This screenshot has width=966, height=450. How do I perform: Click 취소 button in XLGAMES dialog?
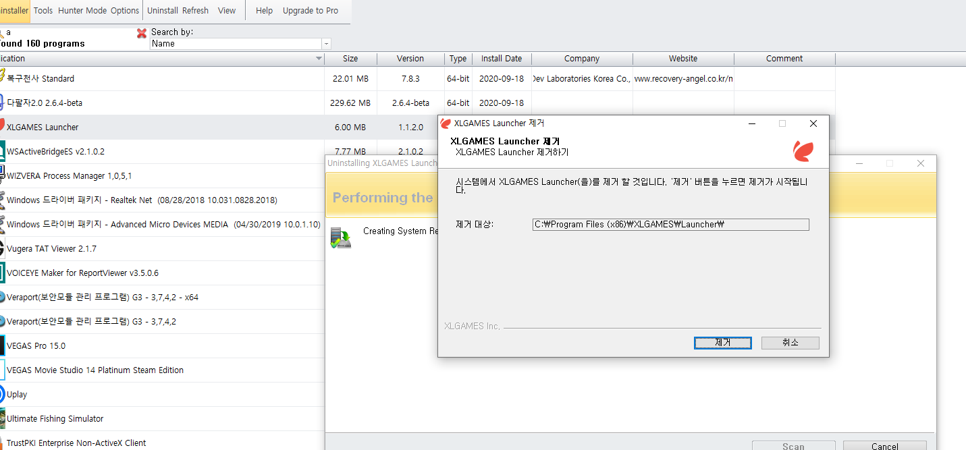pos(790,343)
